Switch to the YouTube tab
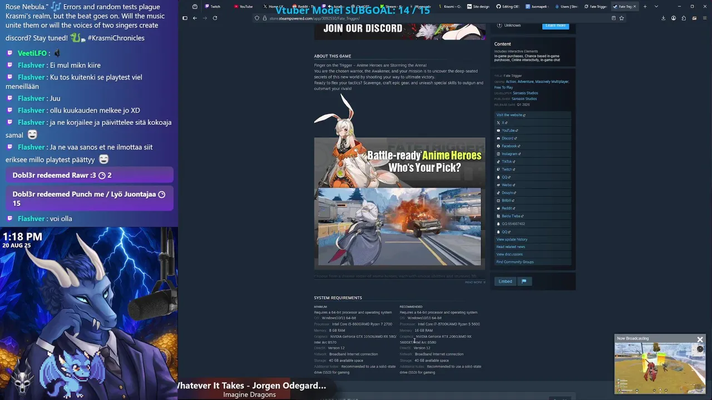Viewport: 712px width, 400px height. pyautogui.click(x=243, y=7)
